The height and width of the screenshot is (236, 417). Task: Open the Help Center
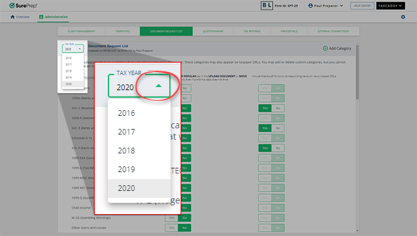click(x=362, y=6)
